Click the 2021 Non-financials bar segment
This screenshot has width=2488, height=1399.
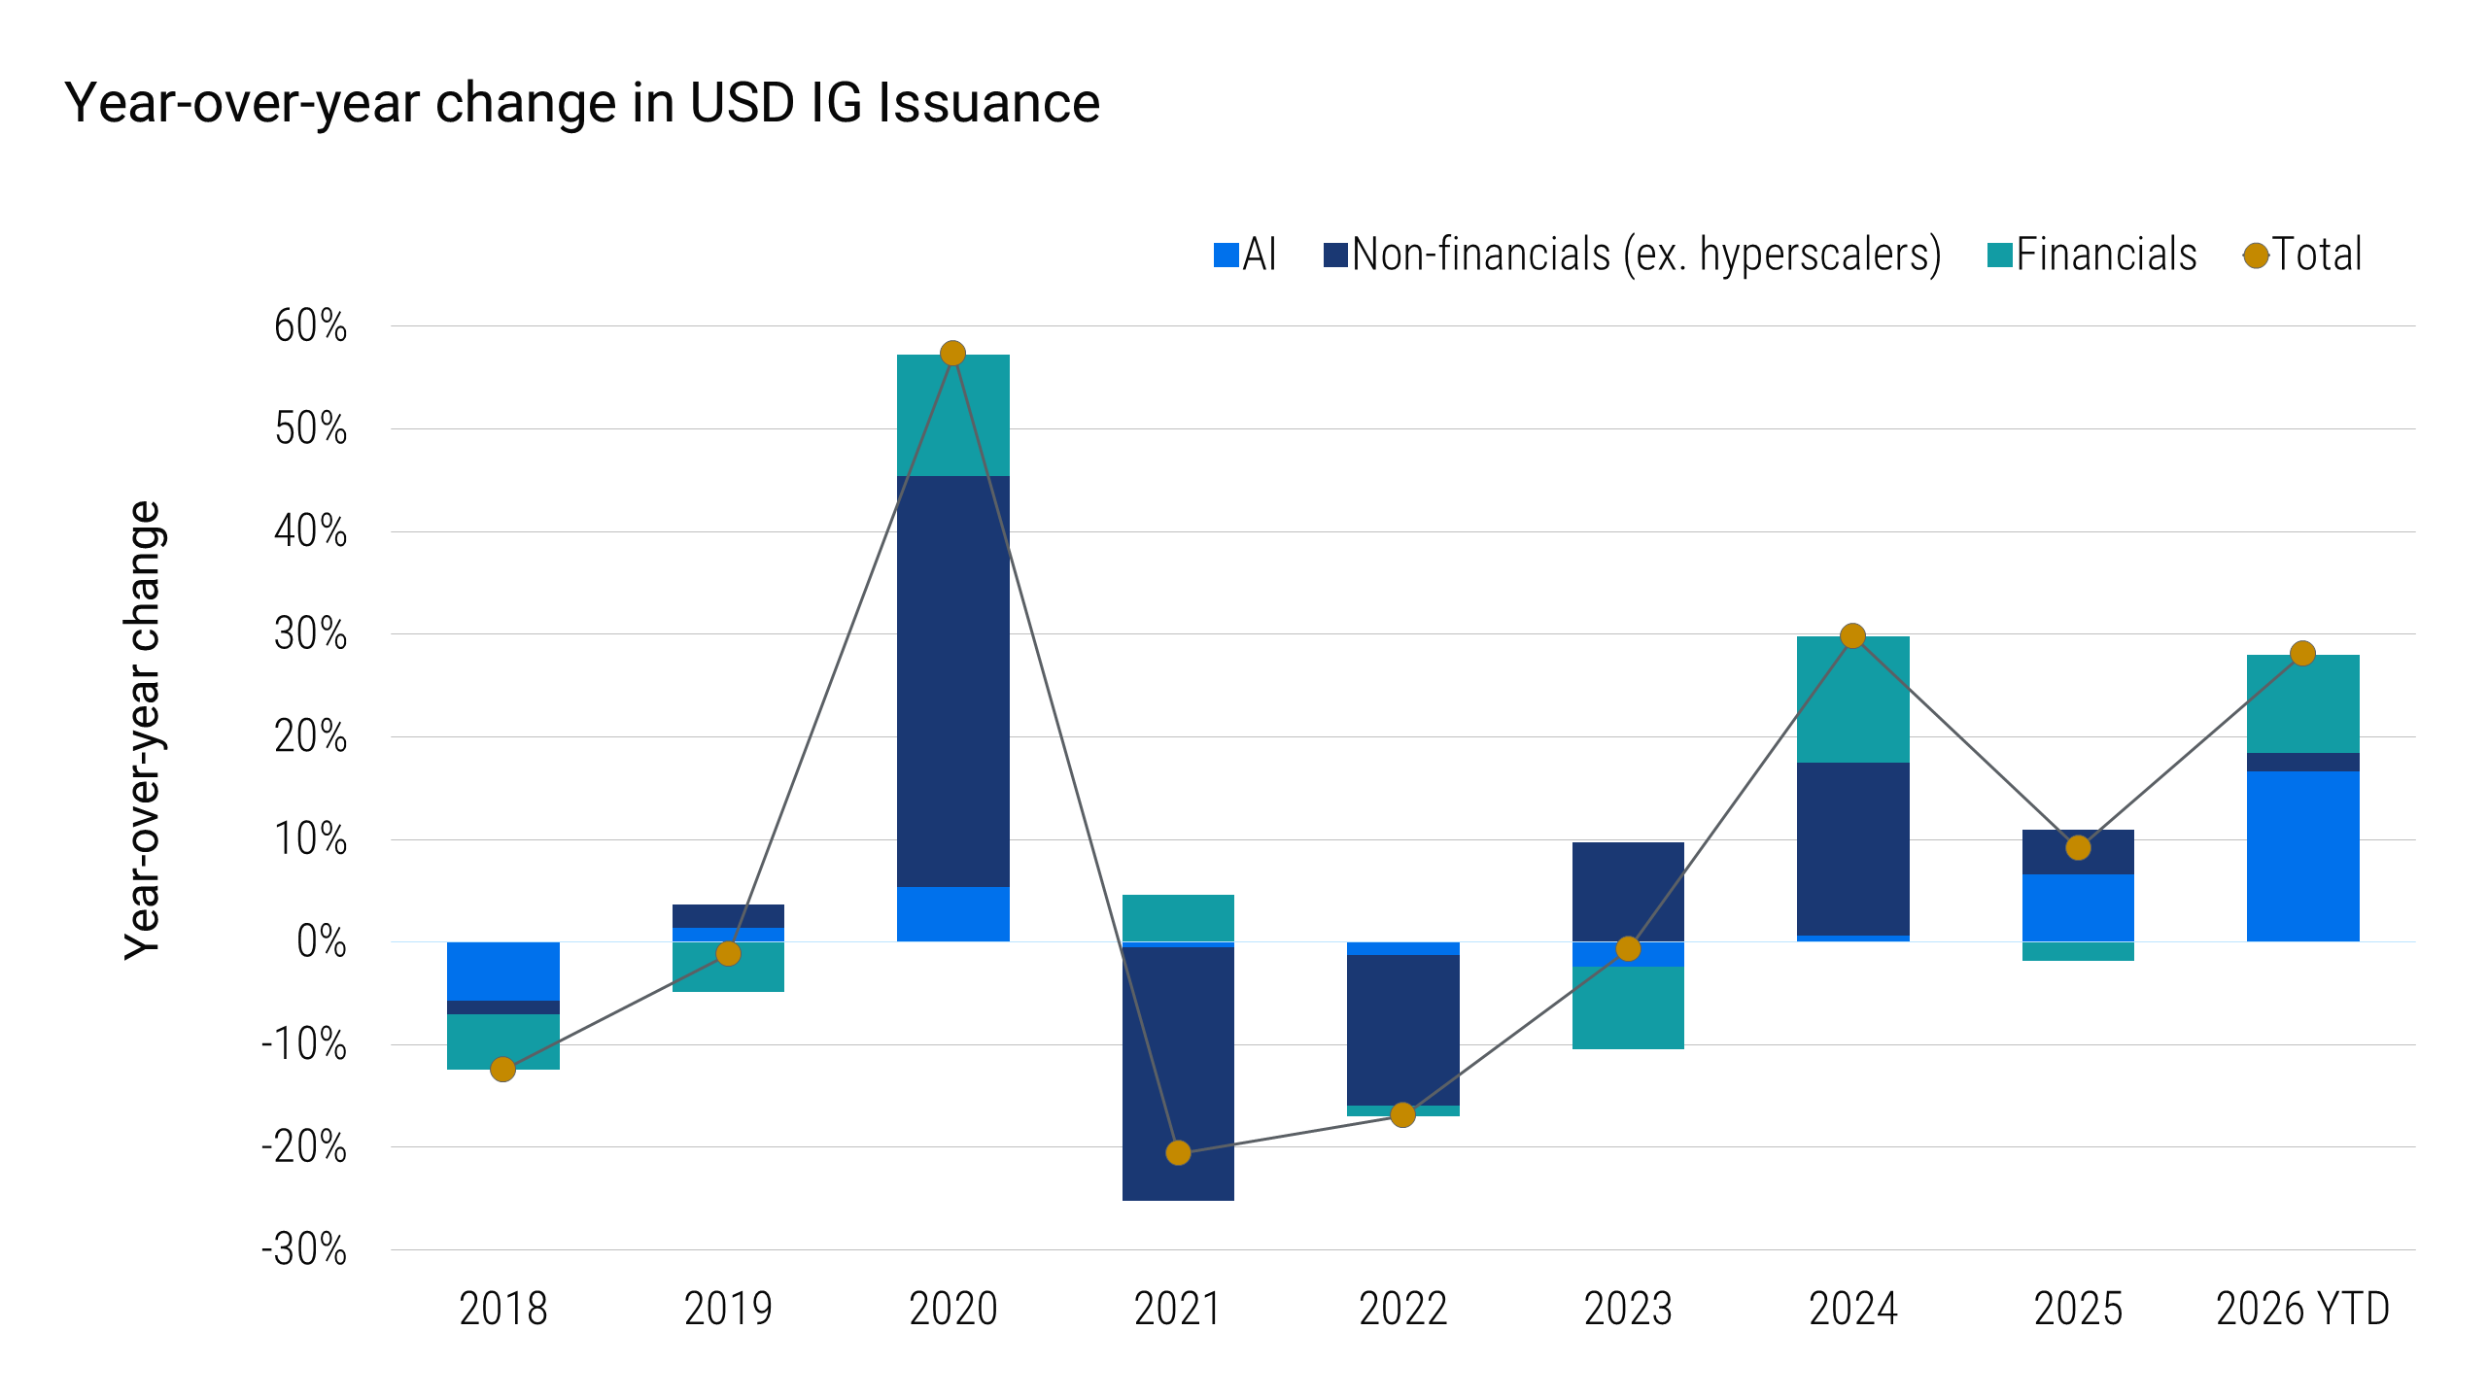pyautogui.click(x=1178, y=1074)
